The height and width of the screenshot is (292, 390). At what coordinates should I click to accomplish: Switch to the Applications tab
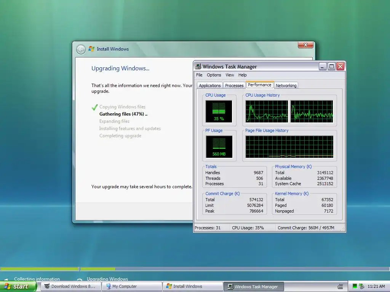(210, 86)
